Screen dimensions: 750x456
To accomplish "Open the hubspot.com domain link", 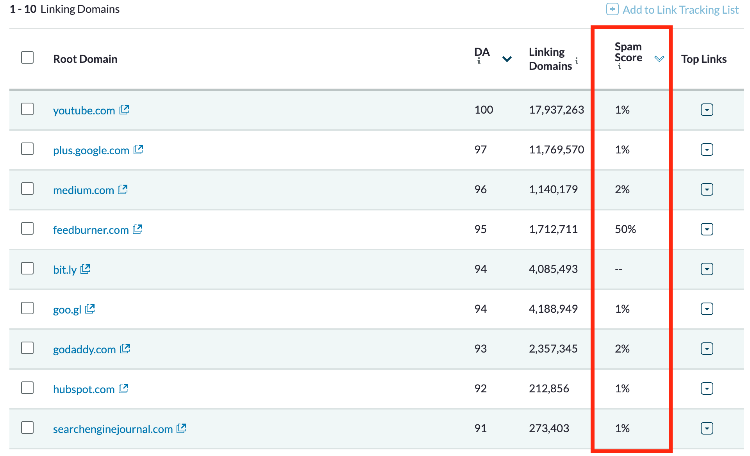I will 84,389.
